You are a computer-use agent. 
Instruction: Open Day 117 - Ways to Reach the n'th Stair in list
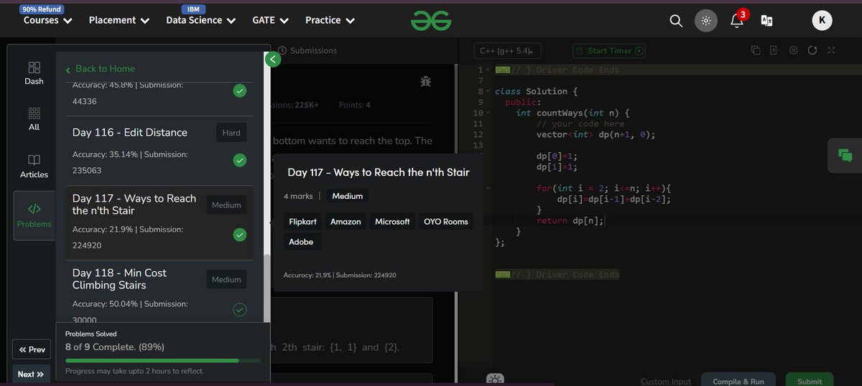134,204
